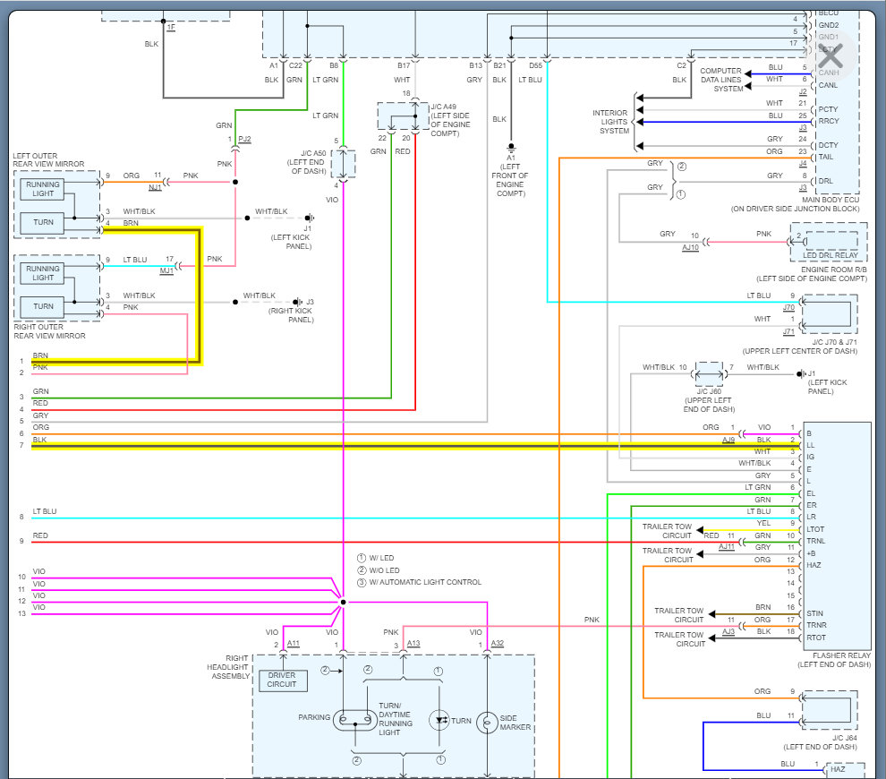Screen dimensions: 886x779
Task: Select the RIGHT OUTER REAR VIEW MIRROR label
Action: [x=49, y=331]
